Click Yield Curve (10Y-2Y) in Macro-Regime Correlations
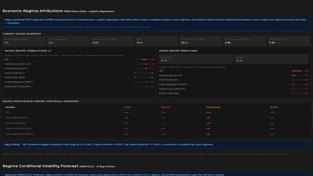Screen dimensions: 313x176 [x=79, y=64]
